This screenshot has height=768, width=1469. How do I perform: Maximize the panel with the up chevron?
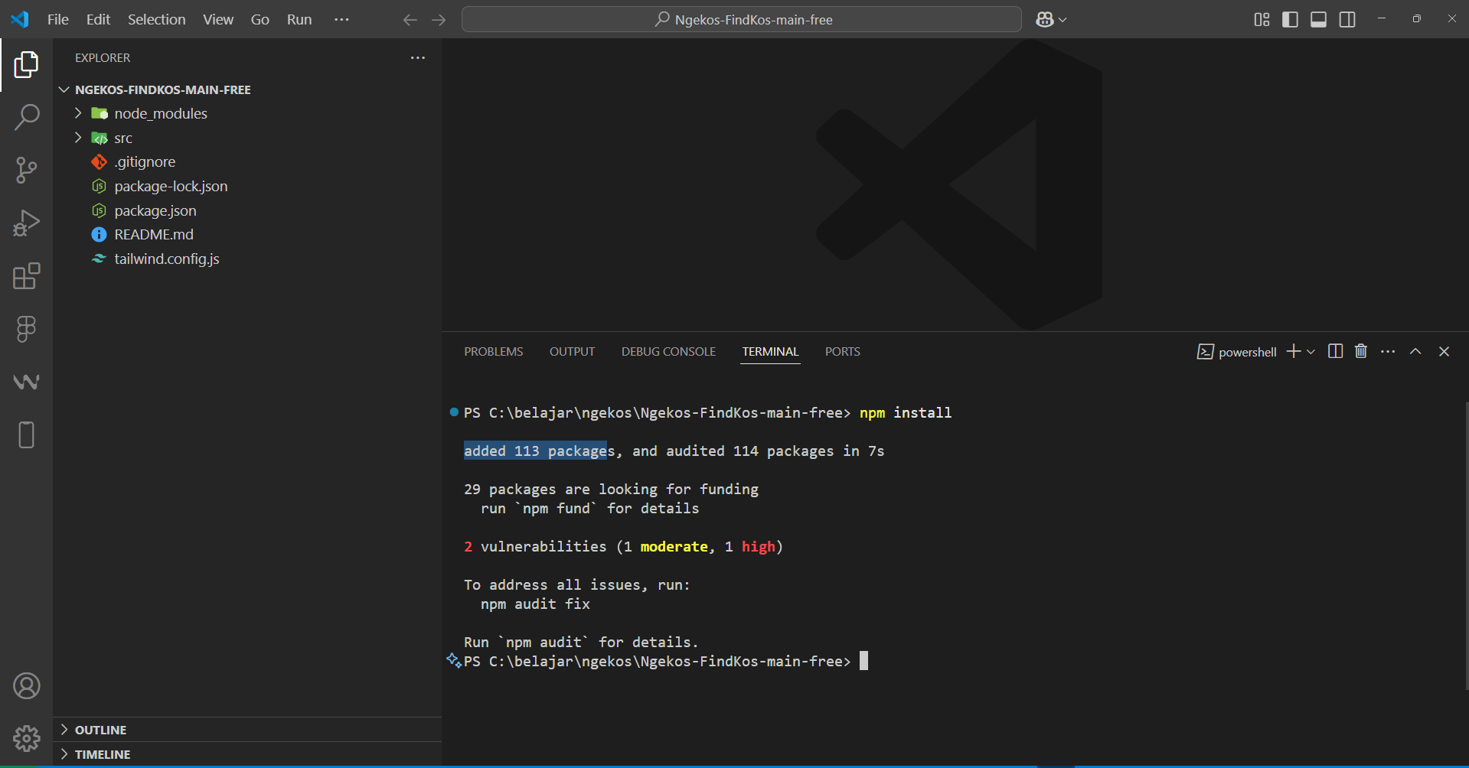[1415, 351]
